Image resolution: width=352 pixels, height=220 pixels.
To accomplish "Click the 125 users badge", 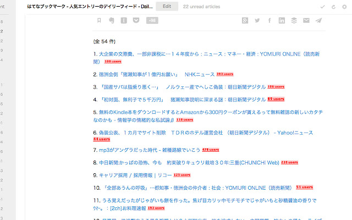I will click(x=182, y=175).
